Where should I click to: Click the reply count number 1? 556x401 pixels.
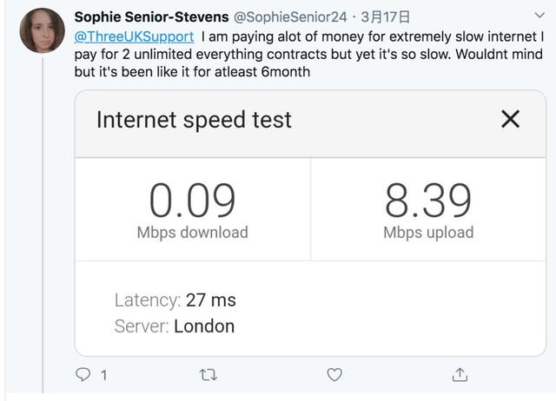click(x=104, y=376)
